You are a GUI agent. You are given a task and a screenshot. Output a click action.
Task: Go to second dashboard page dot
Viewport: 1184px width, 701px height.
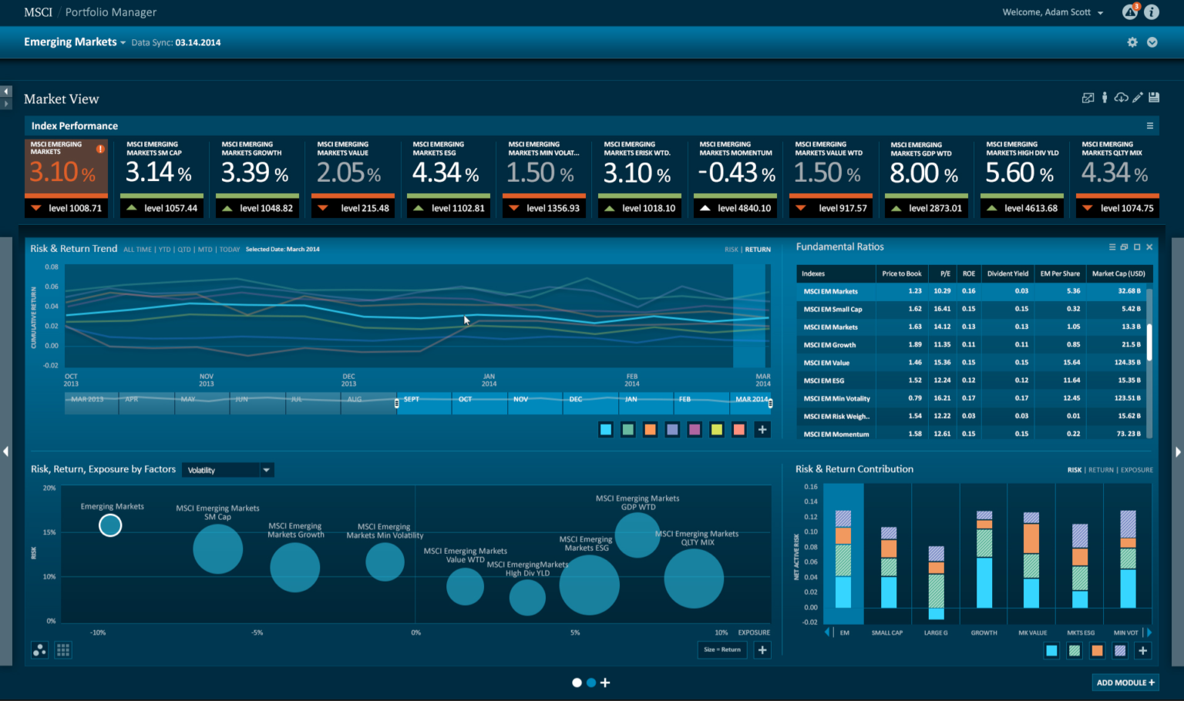pyautogui.click(x=591, y=683)
